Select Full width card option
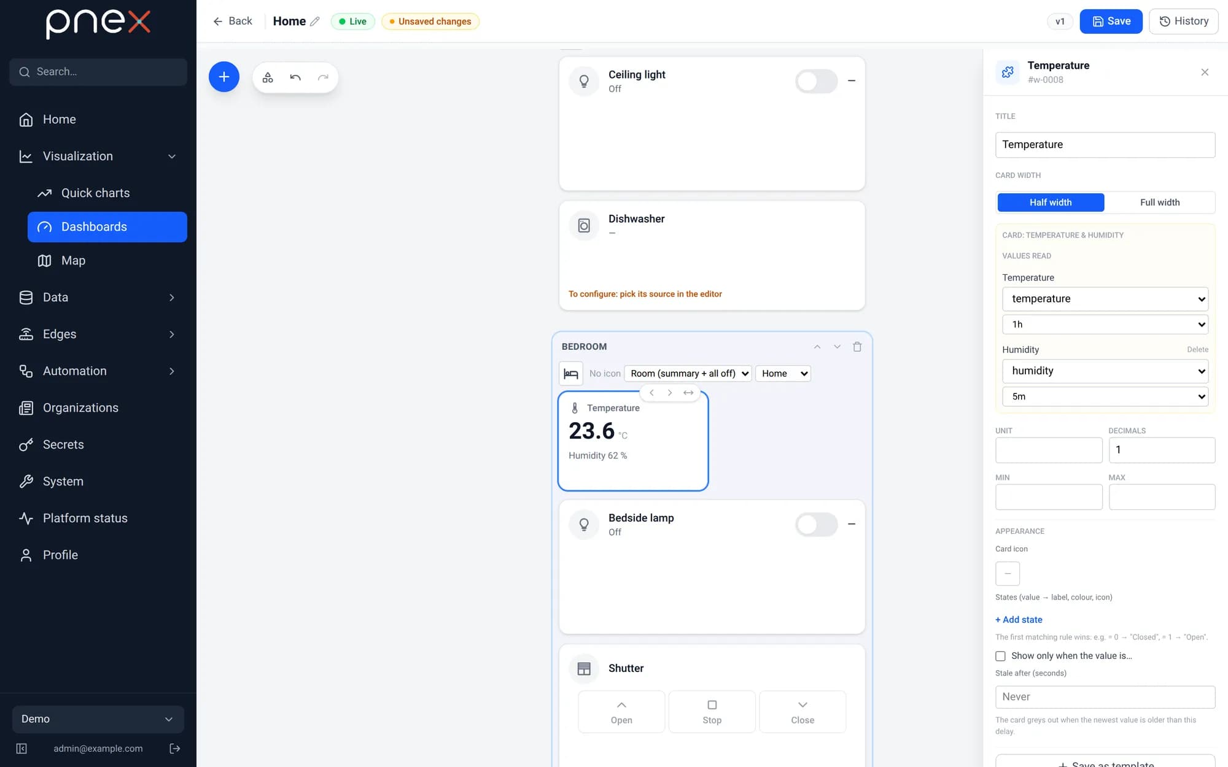Screen dimensions: 1228x767 (x=1160, y=202)
